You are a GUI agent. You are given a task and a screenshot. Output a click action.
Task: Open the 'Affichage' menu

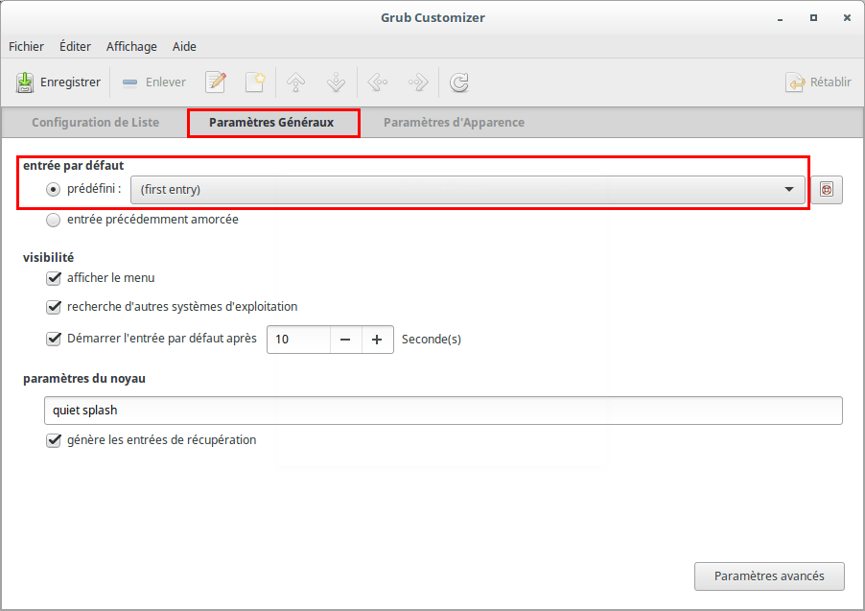pos(131,46)
